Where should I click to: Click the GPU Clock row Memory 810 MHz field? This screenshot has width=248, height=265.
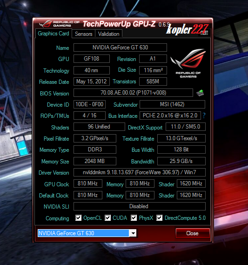tap(140, 183)
